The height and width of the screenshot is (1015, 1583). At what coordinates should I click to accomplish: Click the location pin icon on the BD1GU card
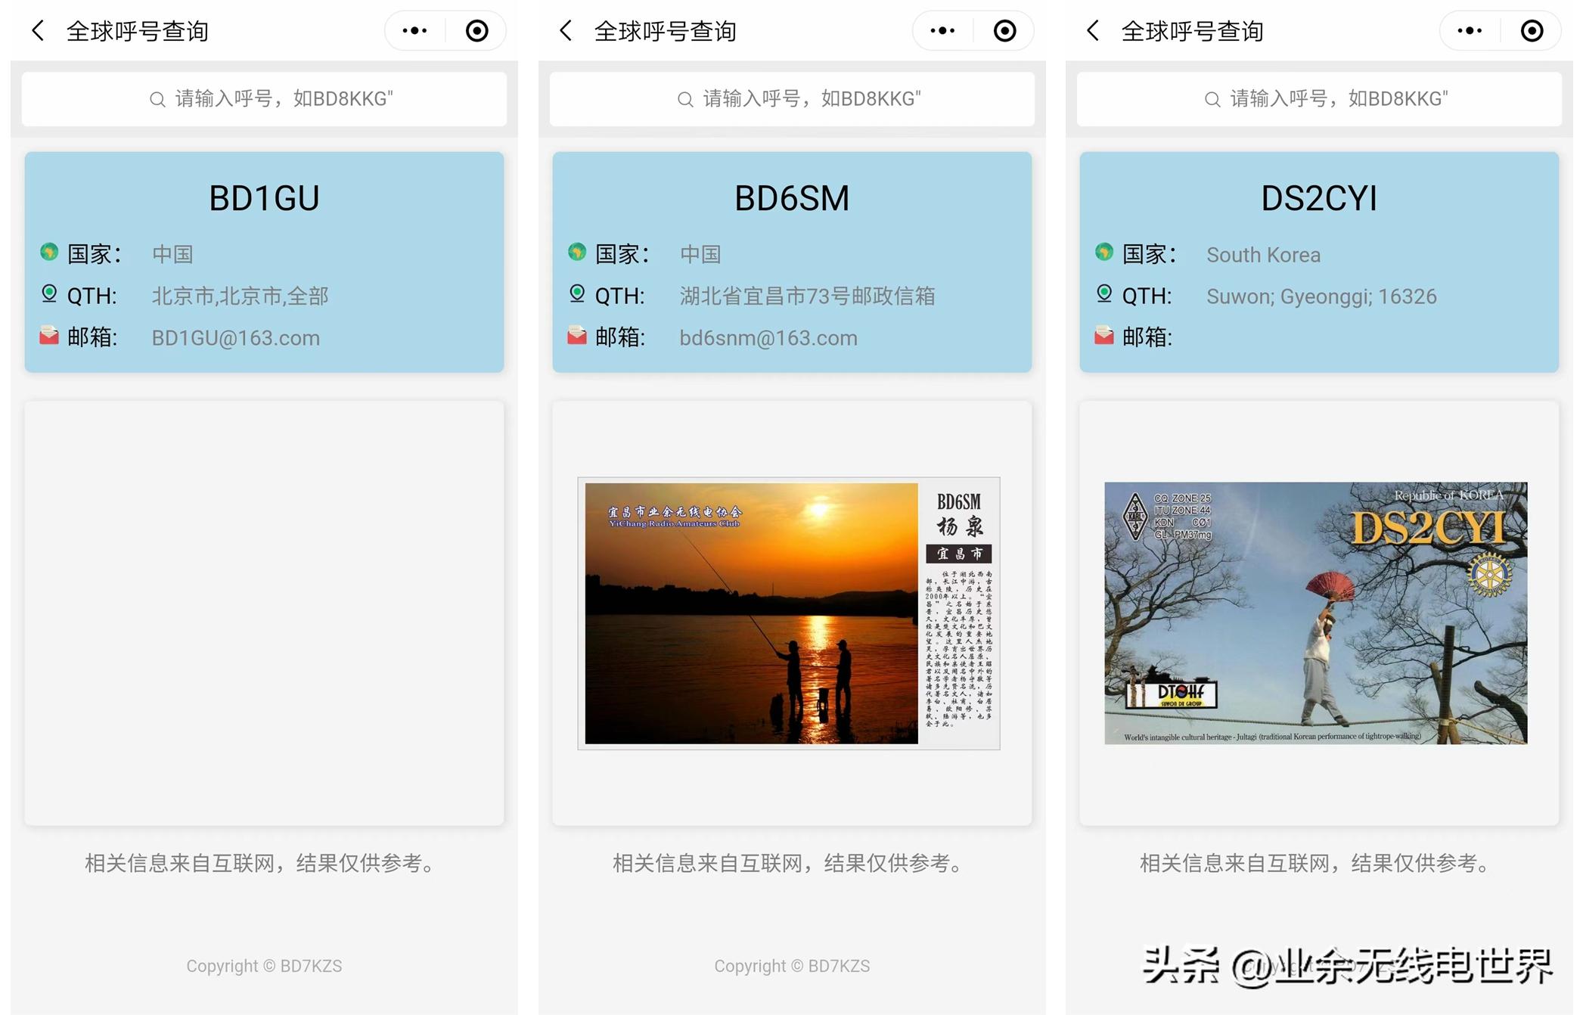click(50, 295)
